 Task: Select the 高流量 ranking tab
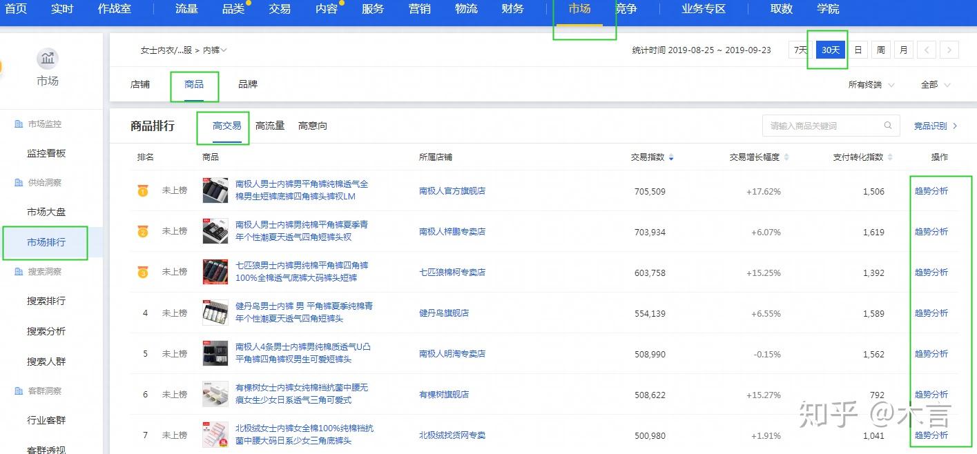270,126
